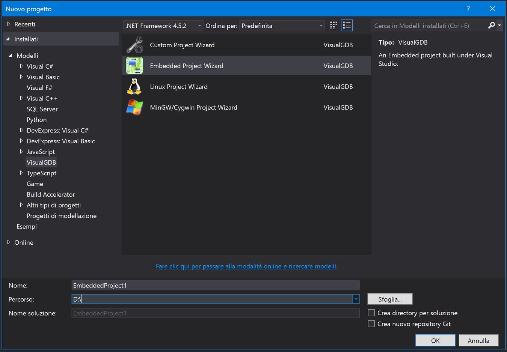This screenshot has height=352, width=507.
Task: Check Crea nuovo repository Git
Action: point(371,323)
